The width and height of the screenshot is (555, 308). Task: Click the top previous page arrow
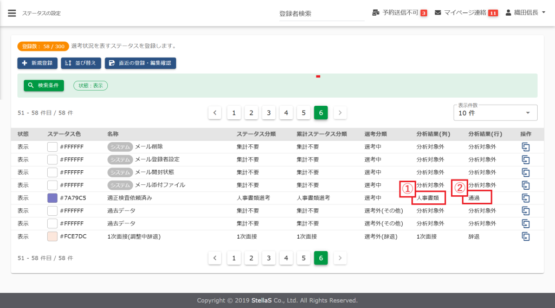[215, 113]
